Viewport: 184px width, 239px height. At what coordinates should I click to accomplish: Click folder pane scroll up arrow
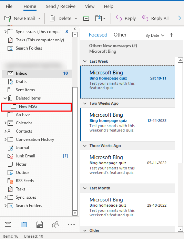point(75,34)
